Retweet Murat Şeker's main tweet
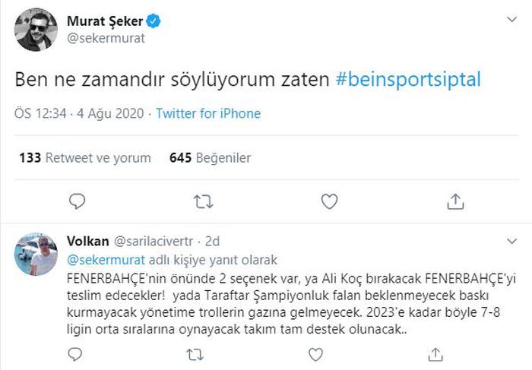This screenshot has width=532, height=370. click(203, 201)
